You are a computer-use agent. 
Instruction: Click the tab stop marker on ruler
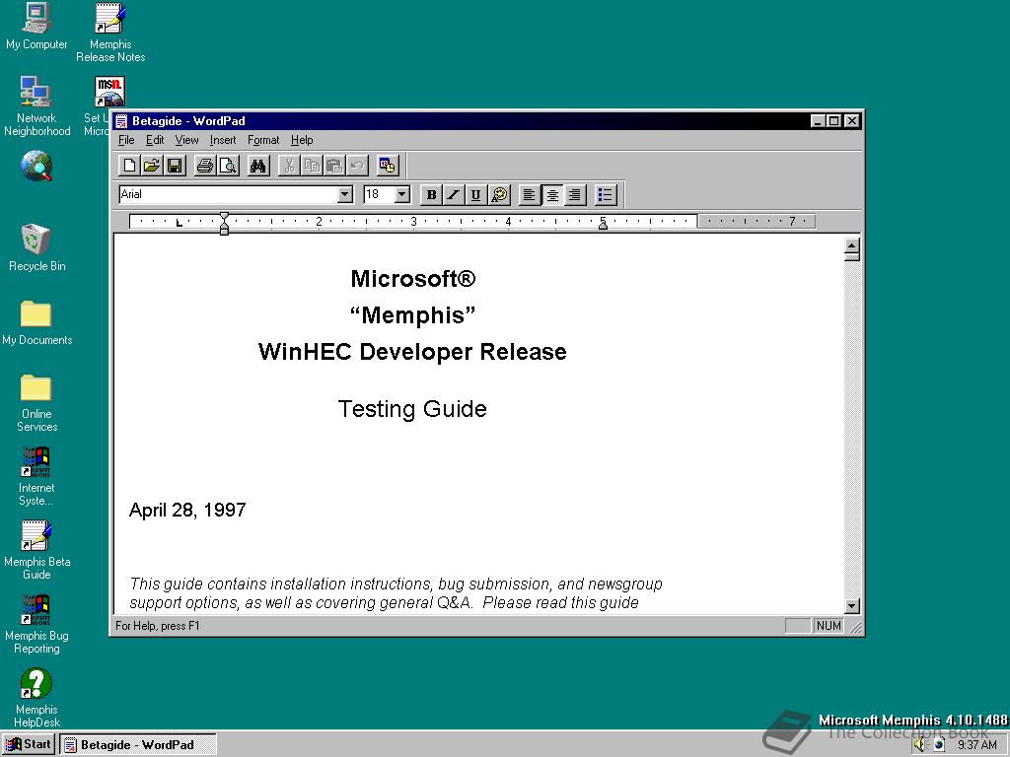click(180, 224)
